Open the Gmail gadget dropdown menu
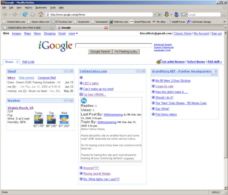The height and width of the screenshot is (195, 228). [x=65, y=71]
